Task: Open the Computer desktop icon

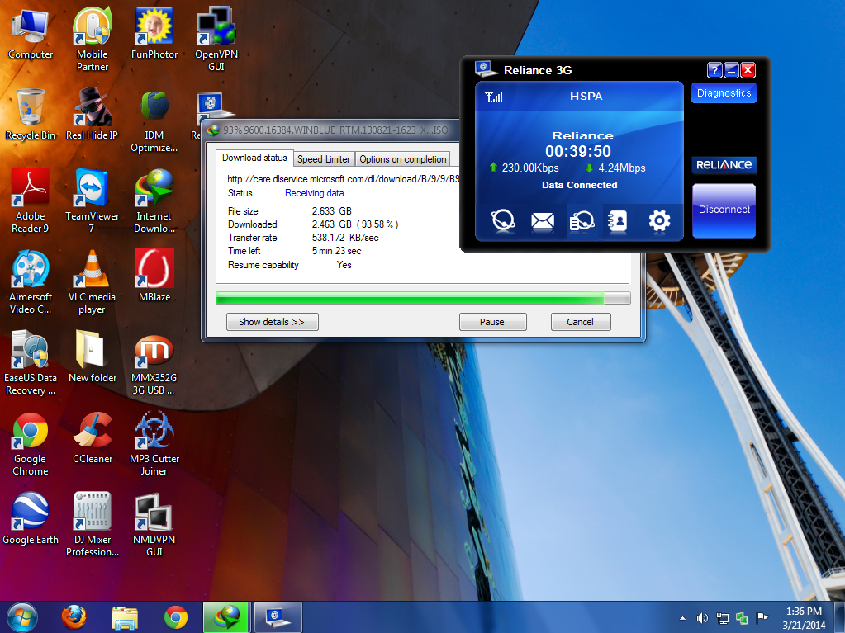Action: (x=31, y=34)
